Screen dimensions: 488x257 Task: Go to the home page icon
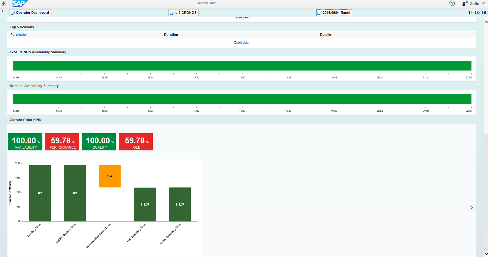[x=4, y=3]
